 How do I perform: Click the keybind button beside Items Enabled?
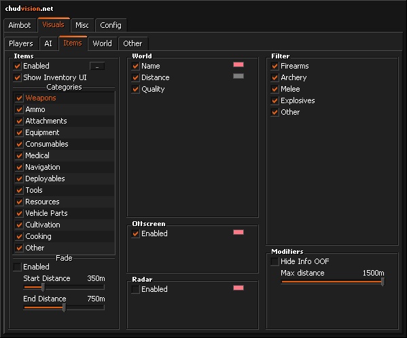pyautogui.click(x=97, y=66)
